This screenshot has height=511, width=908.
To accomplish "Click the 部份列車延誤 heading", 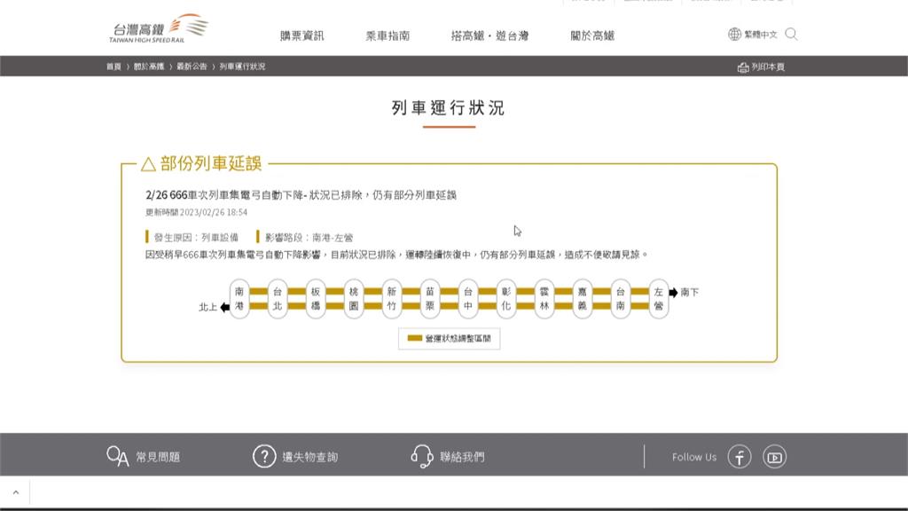I will 211,163.
